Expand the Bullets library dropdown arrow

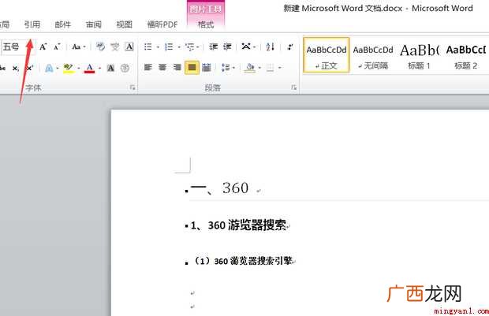coord(158,47)
